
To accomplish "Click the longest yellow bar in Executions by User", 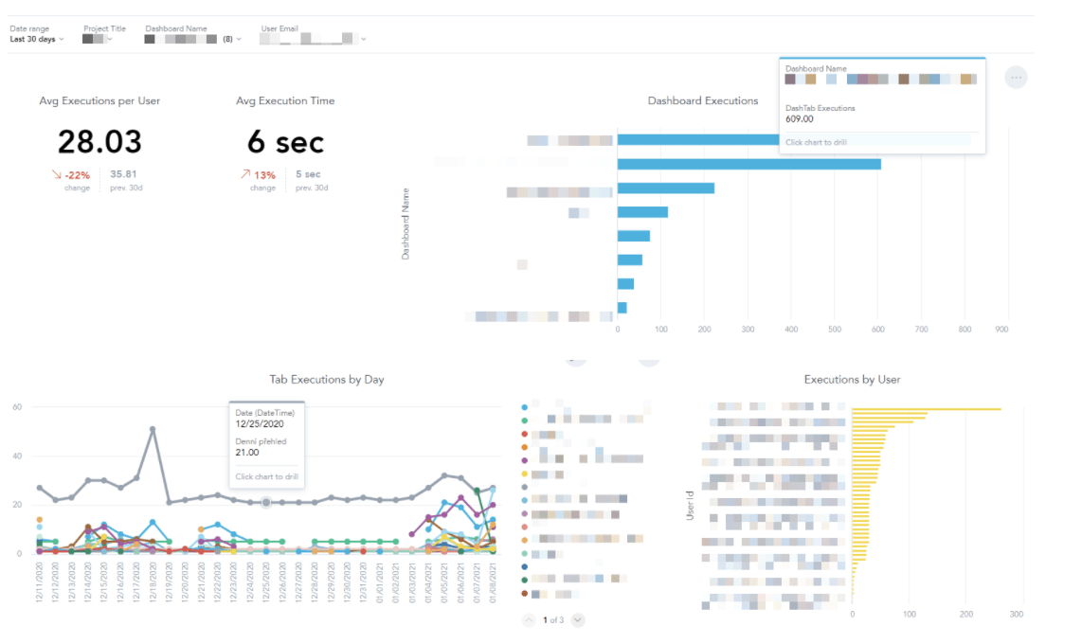I will click(926, 409).
